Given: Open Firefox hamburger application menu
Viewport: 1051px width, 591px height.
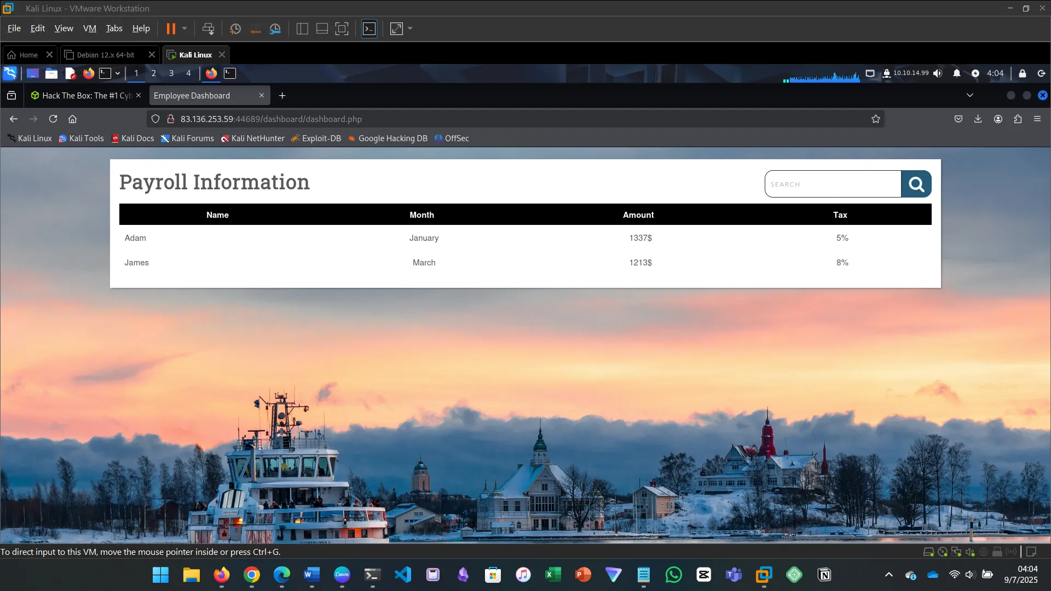Looking at the screenshot, I should click(x=1037, y=119).
